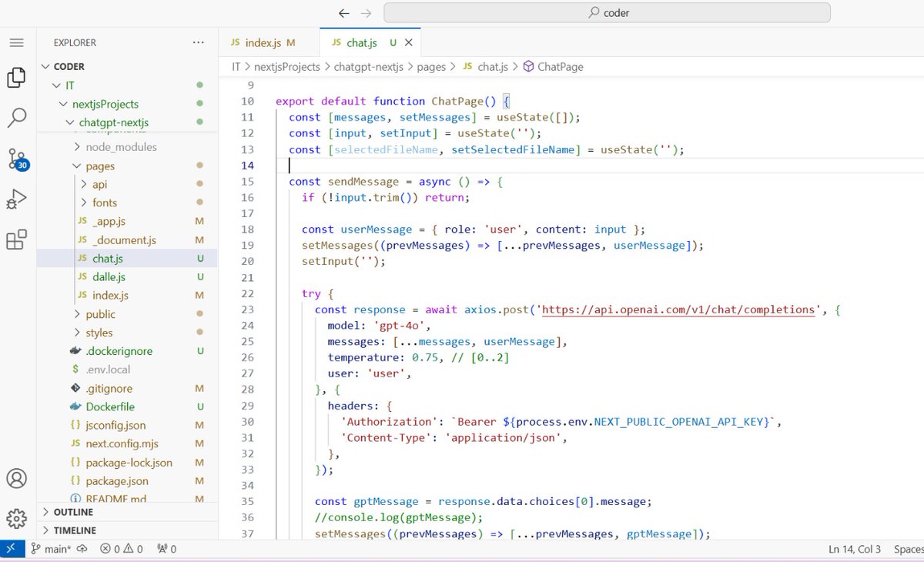The width and height of the screenshot is (924, 562).
Task: Open dalle.js in the file tree
Action: point(109,276)
